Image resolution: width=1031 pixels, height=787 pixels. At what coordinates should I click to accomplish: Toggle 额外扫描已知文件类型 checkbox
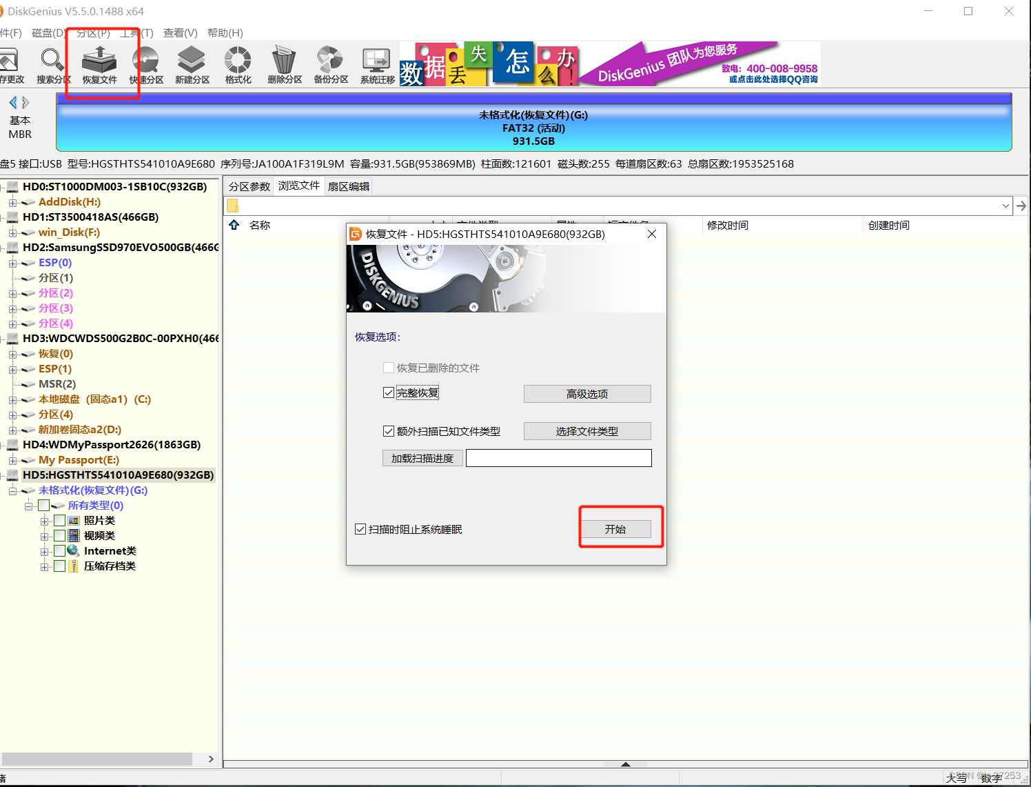click(389, 431)
